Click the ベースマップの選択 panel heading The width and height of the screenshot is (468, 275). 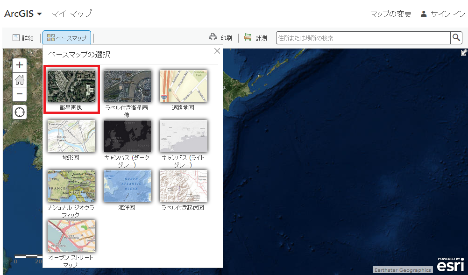coord(79,54)
